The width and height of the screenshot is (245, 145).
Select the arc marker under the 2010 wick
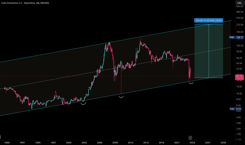[121, 97]
